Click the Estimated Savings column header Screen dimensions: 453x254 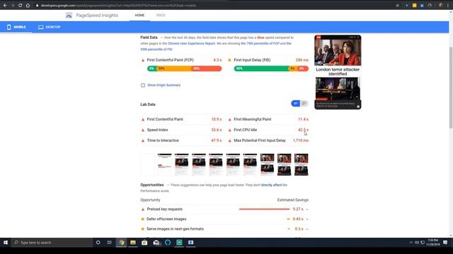pos(292,200)
